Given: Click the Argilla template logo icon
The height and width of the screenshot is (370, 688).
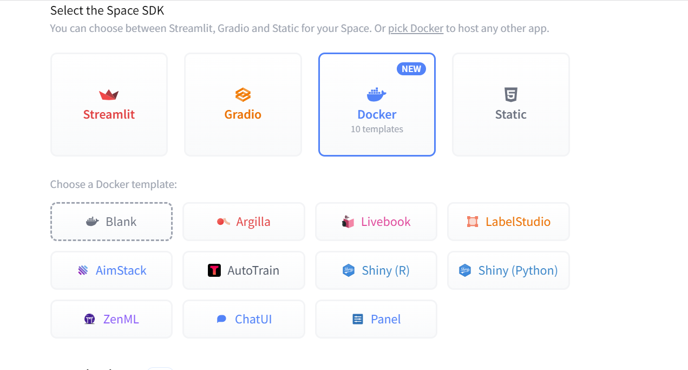Looking at the screenshot, I should click(x=224, y=222).
